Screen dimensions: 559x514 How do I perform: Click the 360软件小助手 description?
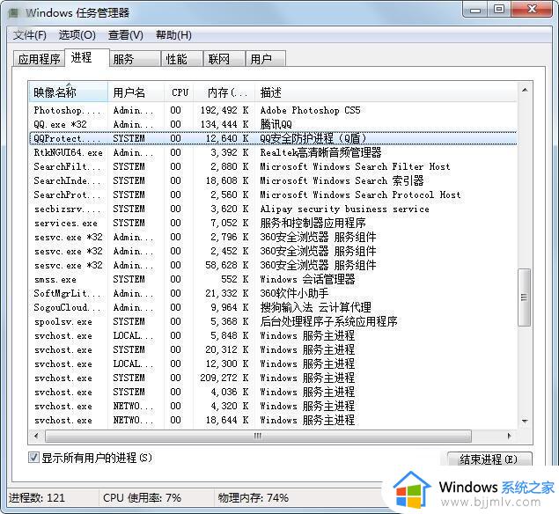click(294, 293)
